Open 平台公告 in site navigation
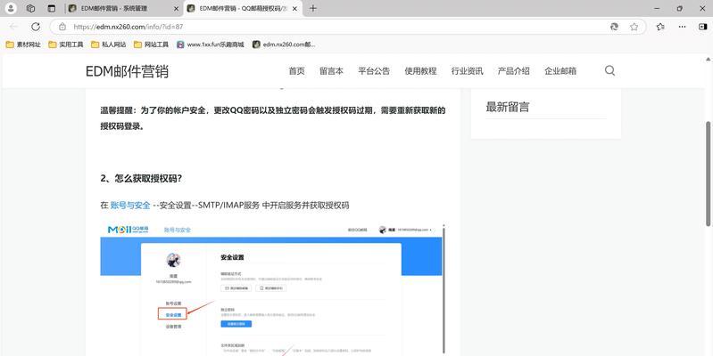 (x=374, y=71)
